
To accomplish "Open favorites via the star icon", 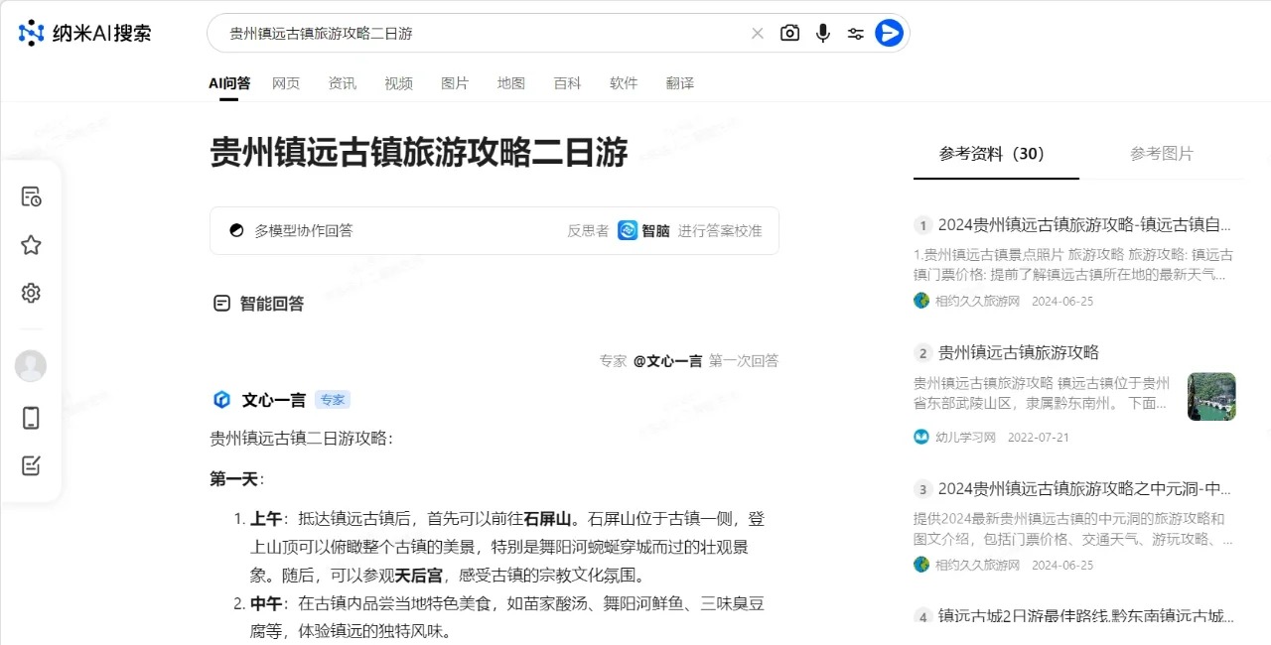I will point(31,244).
